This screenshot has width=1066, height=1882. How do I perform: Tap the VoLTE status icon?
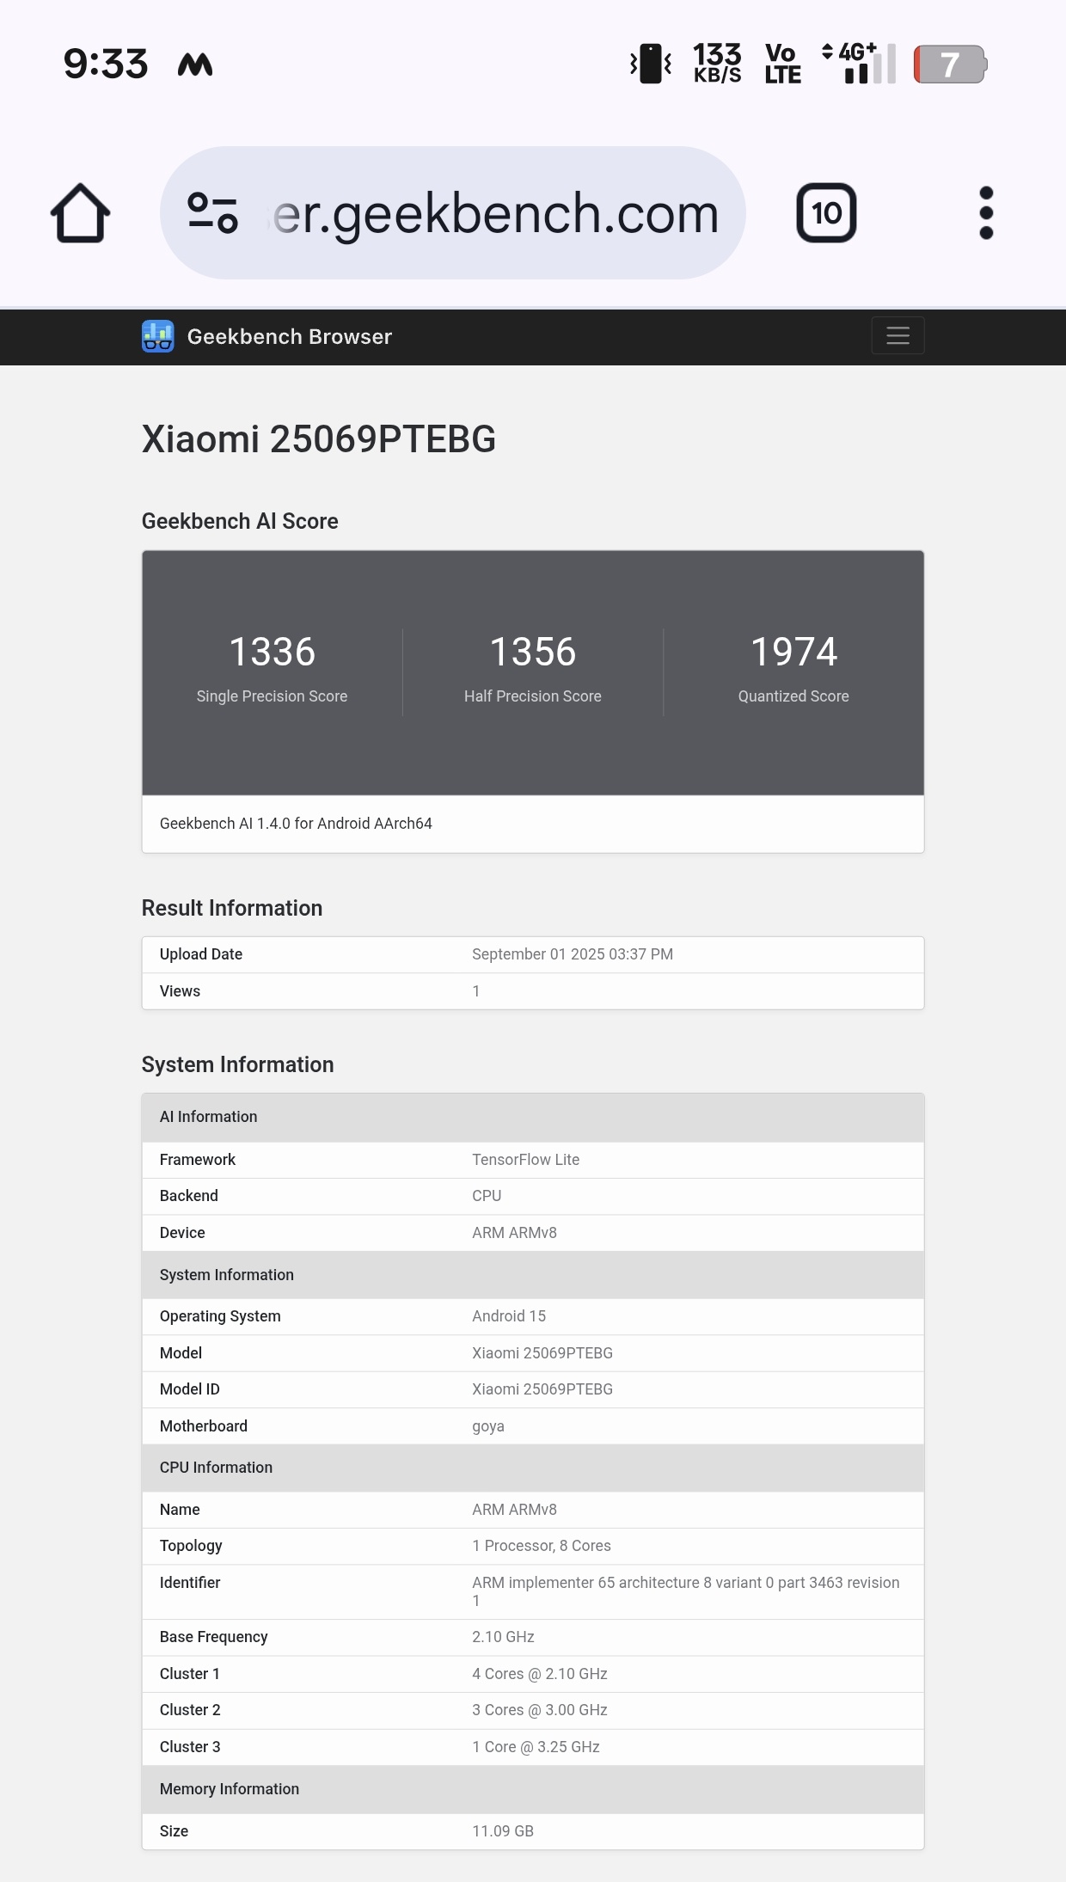[782, 64]
